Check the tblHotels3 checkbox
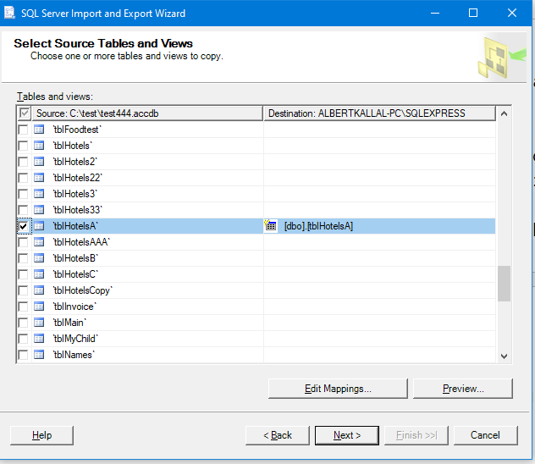Image resolution: width=535 pixels, height=464 pixels. [23, 194]
